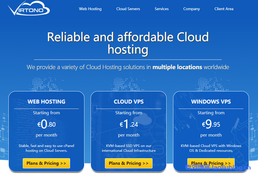Click Plans & Pricing under CLOUD VPS

[x=129, y=163]
